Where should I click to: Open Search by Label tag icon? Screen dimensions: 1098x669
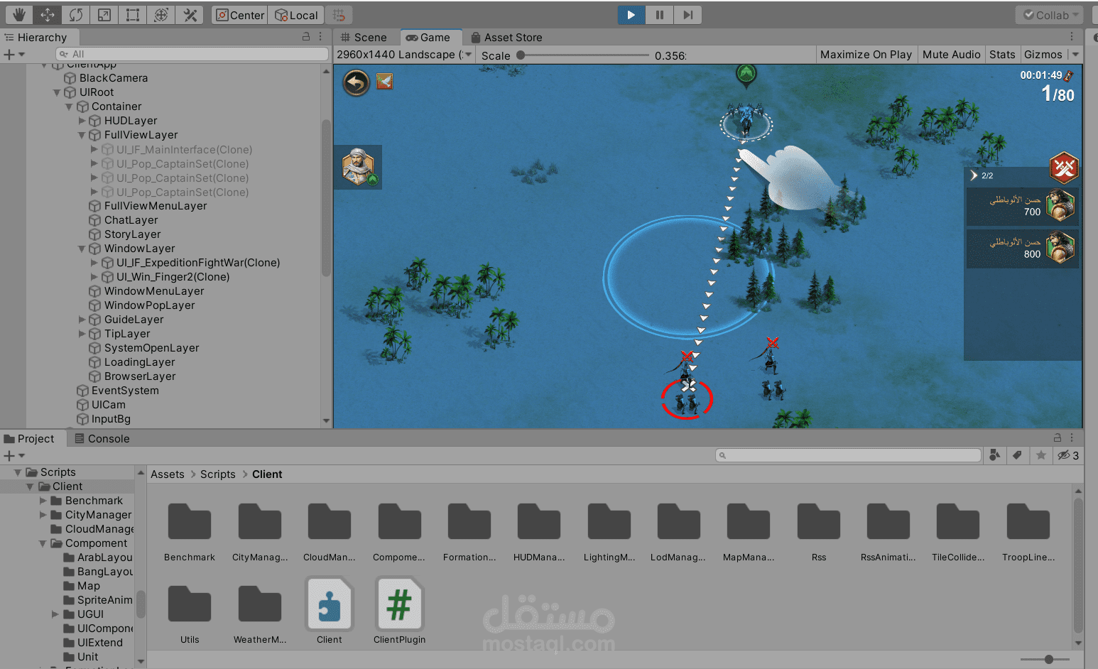tap(1017, 455)
